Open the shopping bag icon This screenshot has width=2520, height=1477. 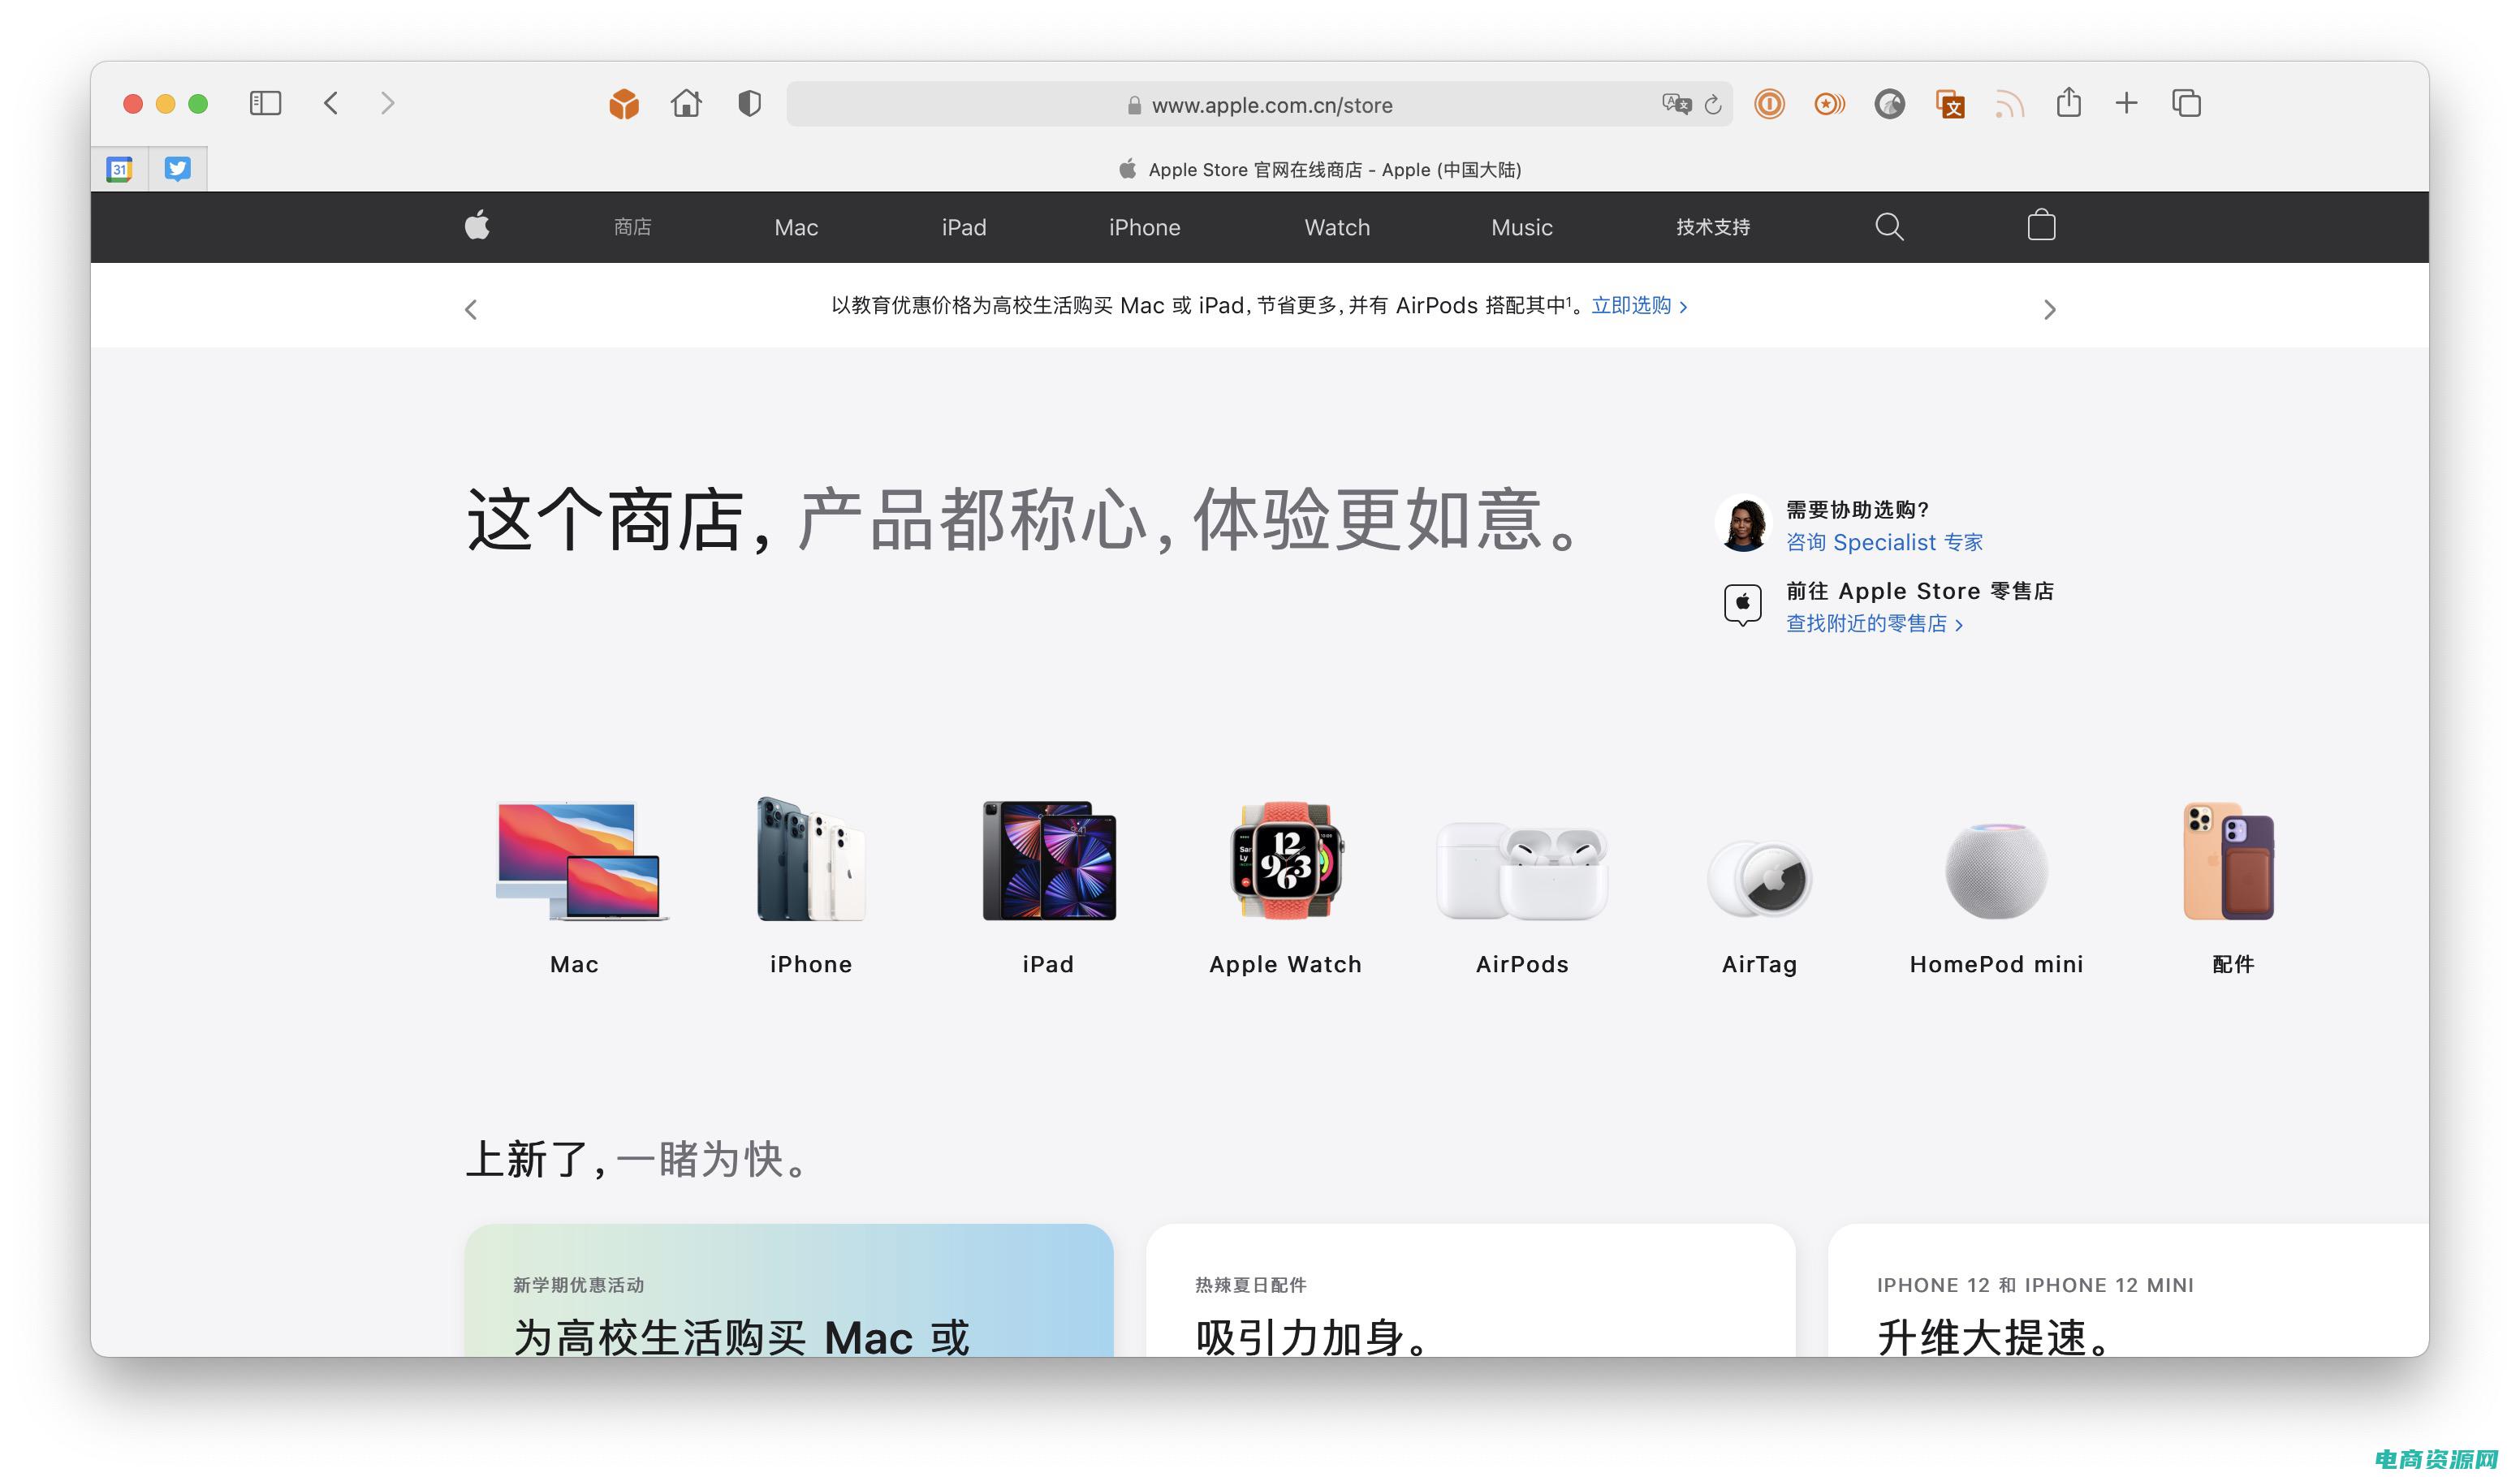2041,226
